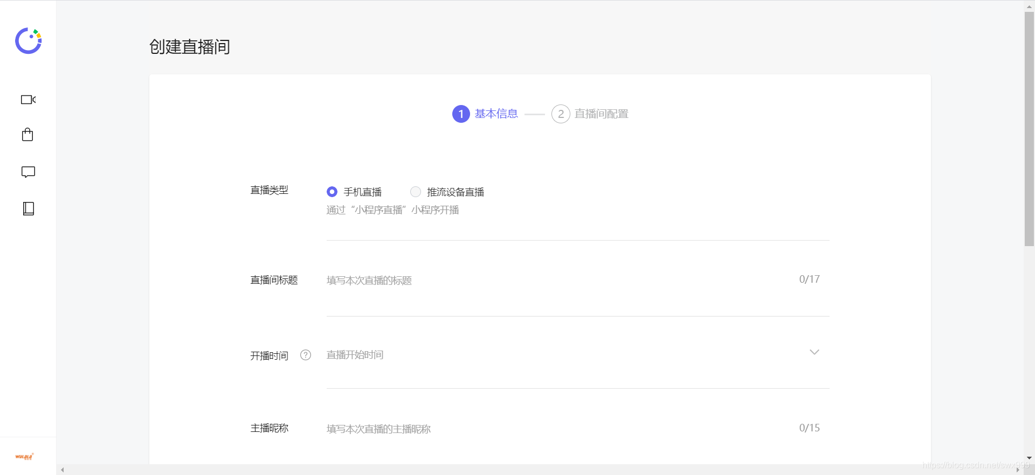Open the shopping bag products section

coord(27,135)
